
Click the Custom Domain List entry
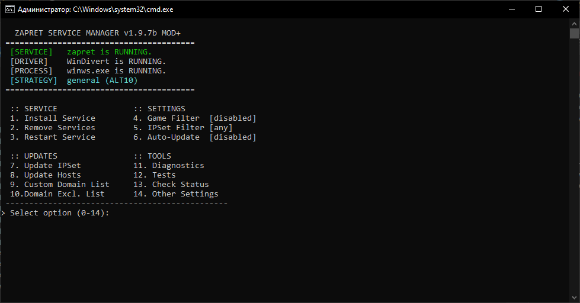click(66, 185)
